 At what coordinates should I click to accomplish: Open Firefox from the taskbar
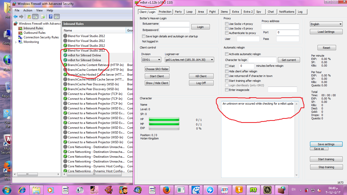(x=166, y=190)
